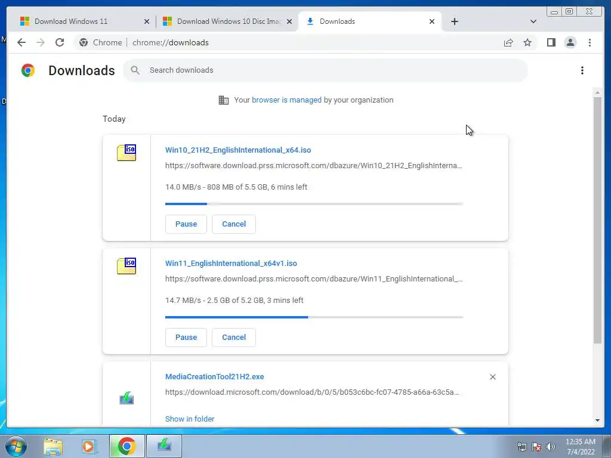Screen dimensions: 611x458
Task: Open the Downloads page more actions menu
Action: (x=582, y=70)
